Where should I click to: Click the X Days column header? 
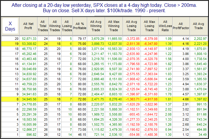pos(10,26)
